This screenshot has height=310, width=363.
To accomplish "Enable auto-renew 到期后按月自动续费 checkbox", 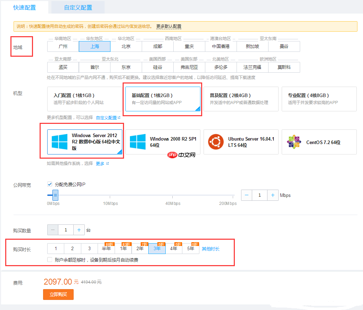I will 50,260.
